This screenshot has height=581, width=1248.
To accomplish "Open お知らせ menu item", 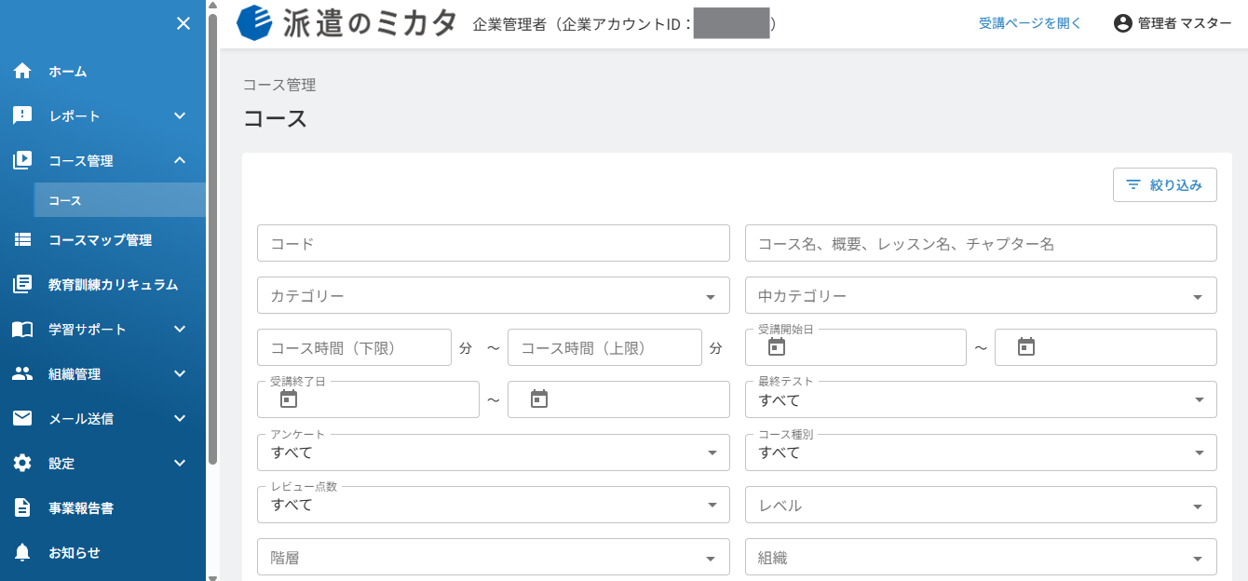I will click(x=102, y=553).
